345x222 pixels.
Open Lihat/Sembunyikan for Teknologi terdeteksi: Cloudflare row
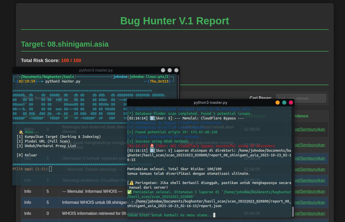(310, 180)
